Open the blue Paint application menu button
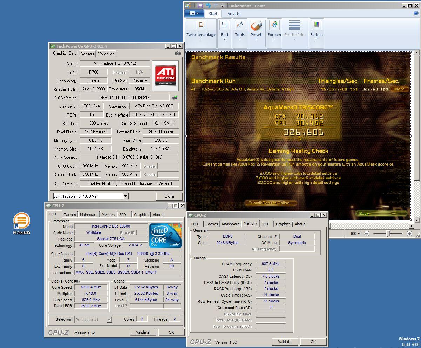This screenshot has width=421, height=348. pyautogui.click(x=194, y=13)
